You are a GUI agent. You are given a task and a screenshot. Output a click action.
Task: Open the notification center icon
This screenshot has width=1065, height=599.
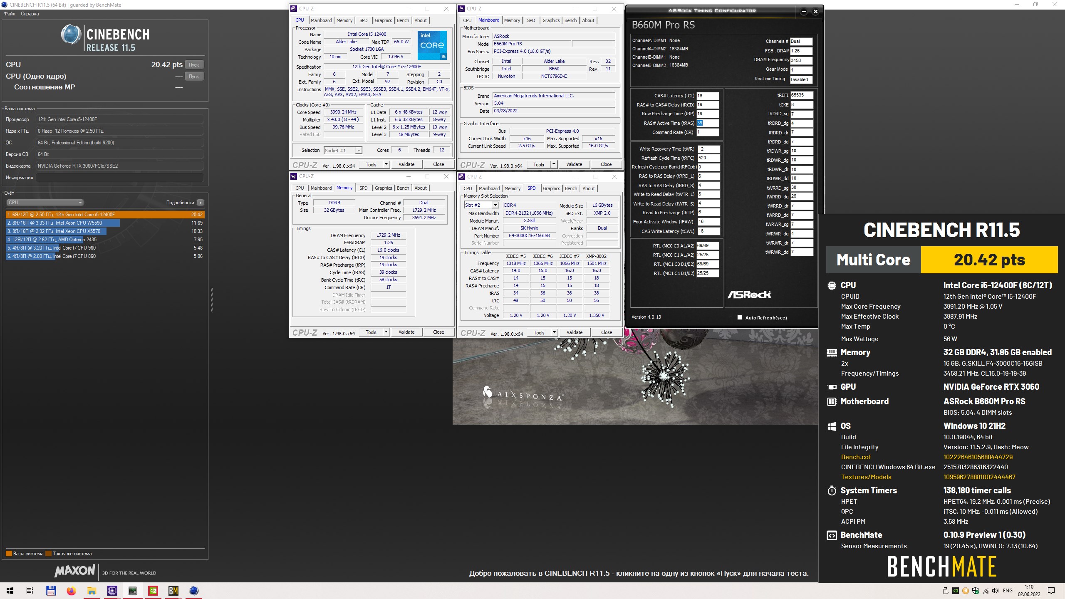coord(1051,591)
